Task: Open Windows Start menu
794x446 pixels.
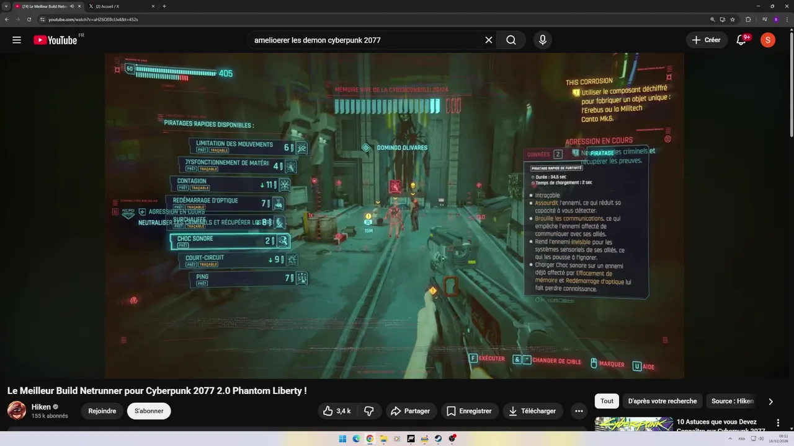Action: point(342,439)
